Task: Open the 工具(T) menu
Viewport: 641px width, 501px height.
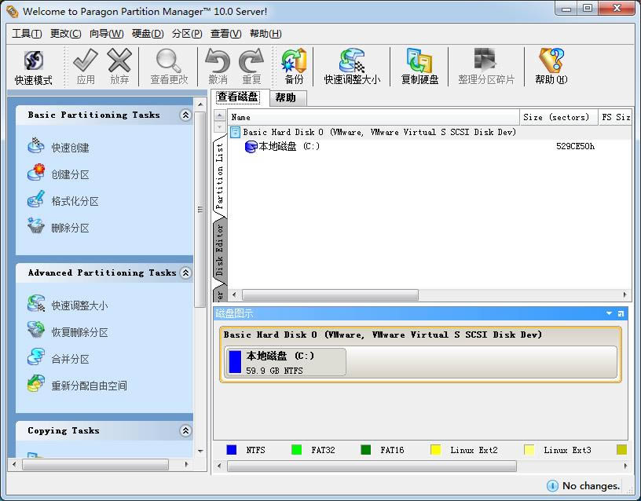Action: [27, 34]
